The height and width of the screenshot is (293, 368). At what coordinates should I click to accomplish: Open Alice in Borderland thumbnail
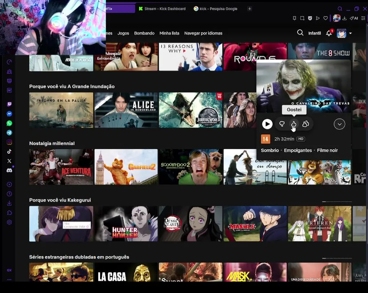click(x=126, y=110)
